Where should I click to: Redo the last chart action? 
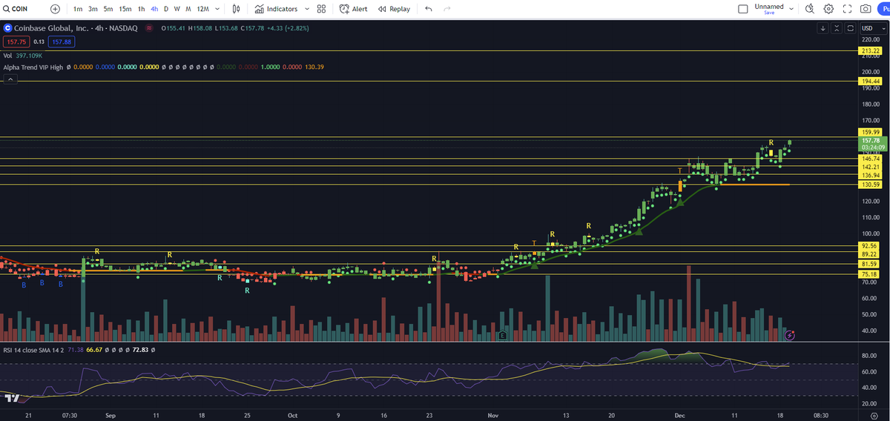pos(446,9)
